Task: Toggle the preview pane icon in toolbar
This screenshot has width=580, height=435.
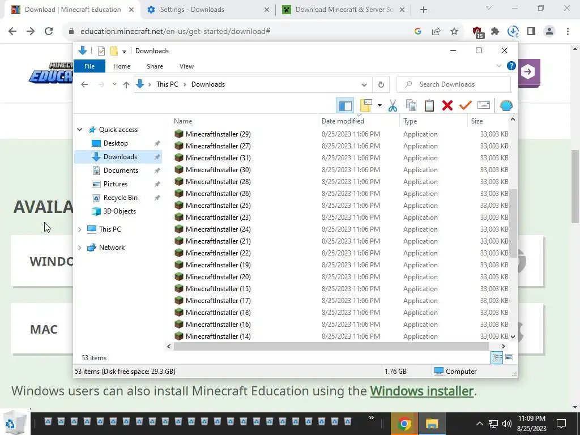Action: point(345,106)
